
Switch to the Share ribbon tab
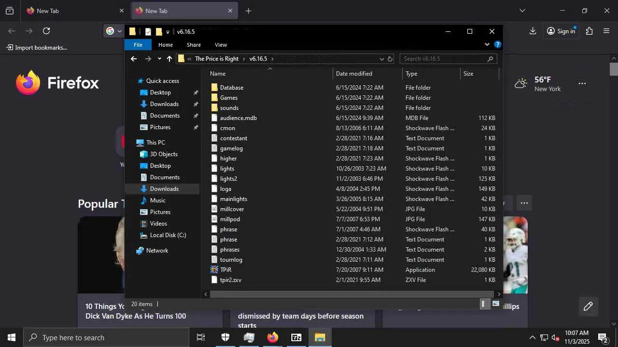click(x=194, y=45)
